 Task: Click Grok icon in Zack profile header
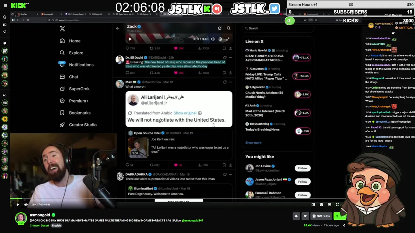(x=219, y=28)
